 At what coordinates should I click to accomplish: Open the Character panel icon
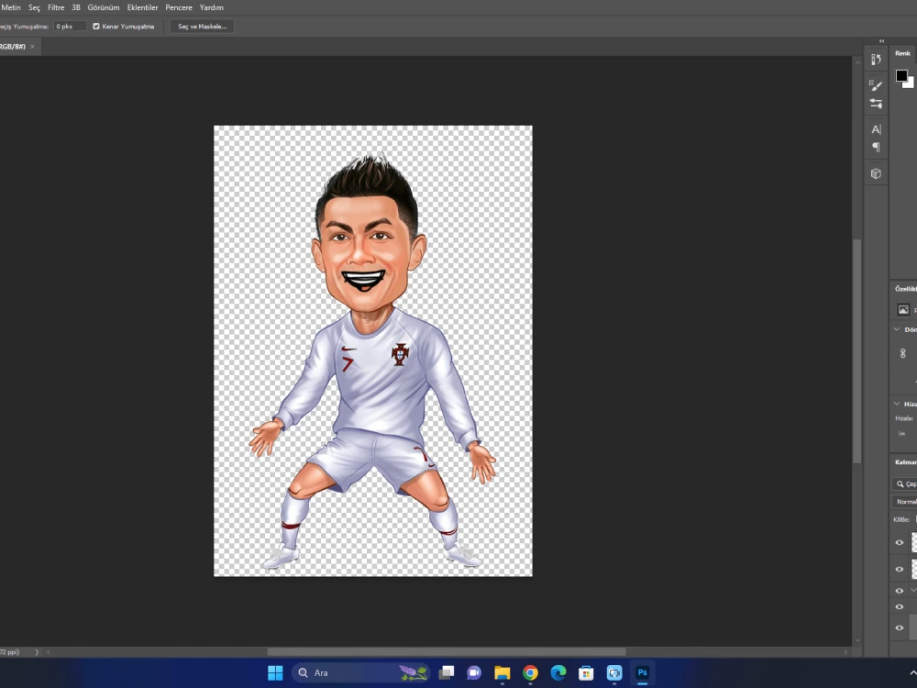coord(876,129)
